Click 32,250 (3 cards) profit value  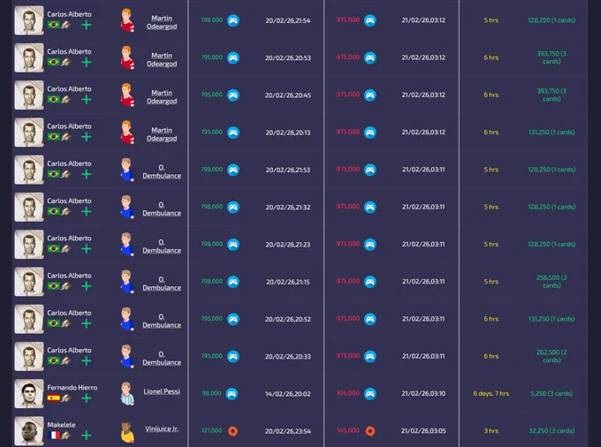[552, 431]
